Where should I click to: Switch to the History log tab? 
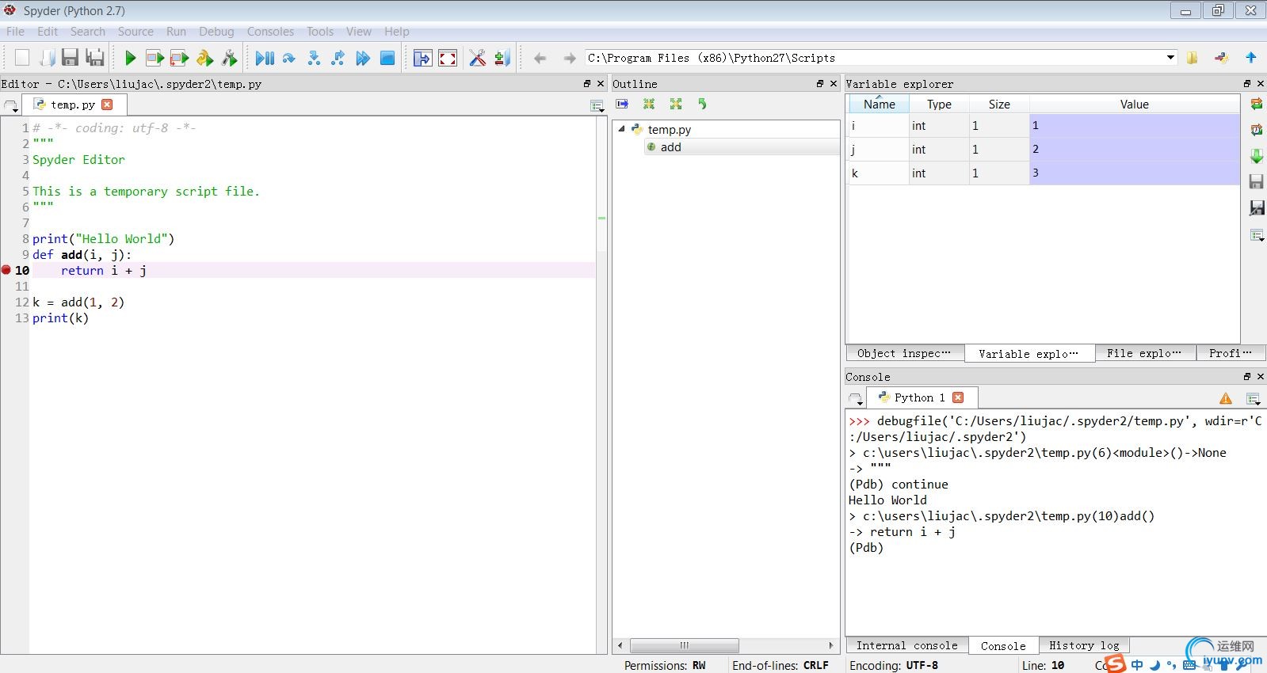[1084, 645]
